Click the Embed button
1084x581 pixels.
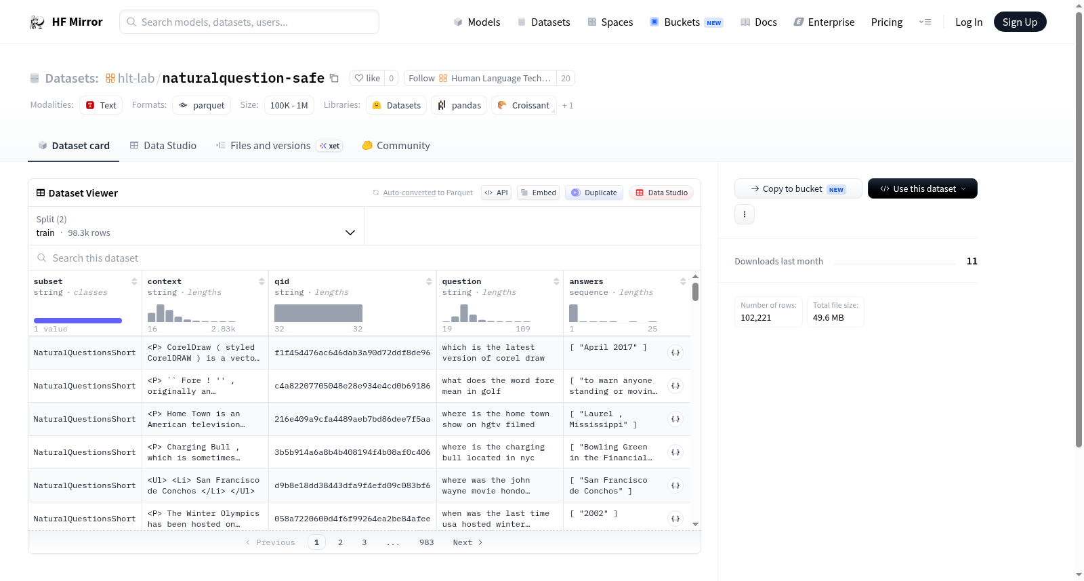538,193
